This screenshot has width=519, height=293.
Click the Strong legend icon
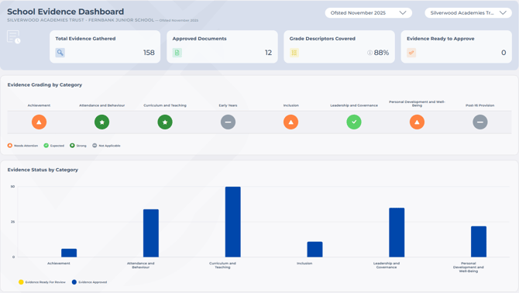coord(72,146)
